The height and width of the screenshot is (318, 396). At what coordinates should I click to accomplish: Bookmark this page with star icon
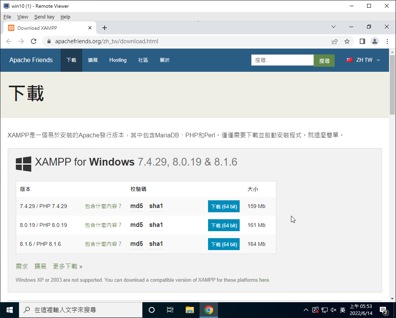[347, 41]
